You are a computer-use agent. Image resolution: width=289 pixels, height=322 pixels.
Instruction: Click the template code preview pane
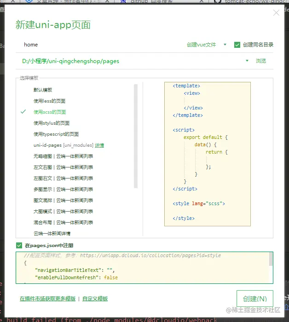pyautogui.click(x=208, y=154)
